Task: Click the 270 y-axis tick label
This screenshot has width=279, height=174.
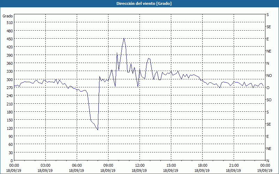Action: click(x=10, y=88)
